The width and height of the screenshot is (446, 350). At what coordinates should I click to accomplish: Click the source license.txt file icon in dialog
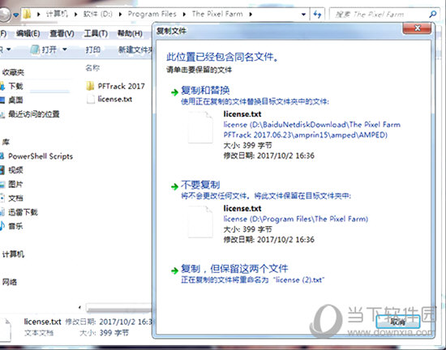click(x=200, y=127)
